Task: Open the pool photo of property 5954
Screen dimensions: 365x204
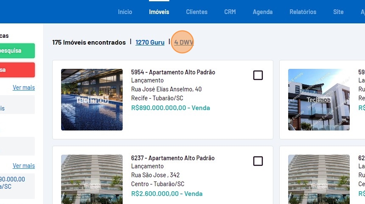Action: [92, 99]
